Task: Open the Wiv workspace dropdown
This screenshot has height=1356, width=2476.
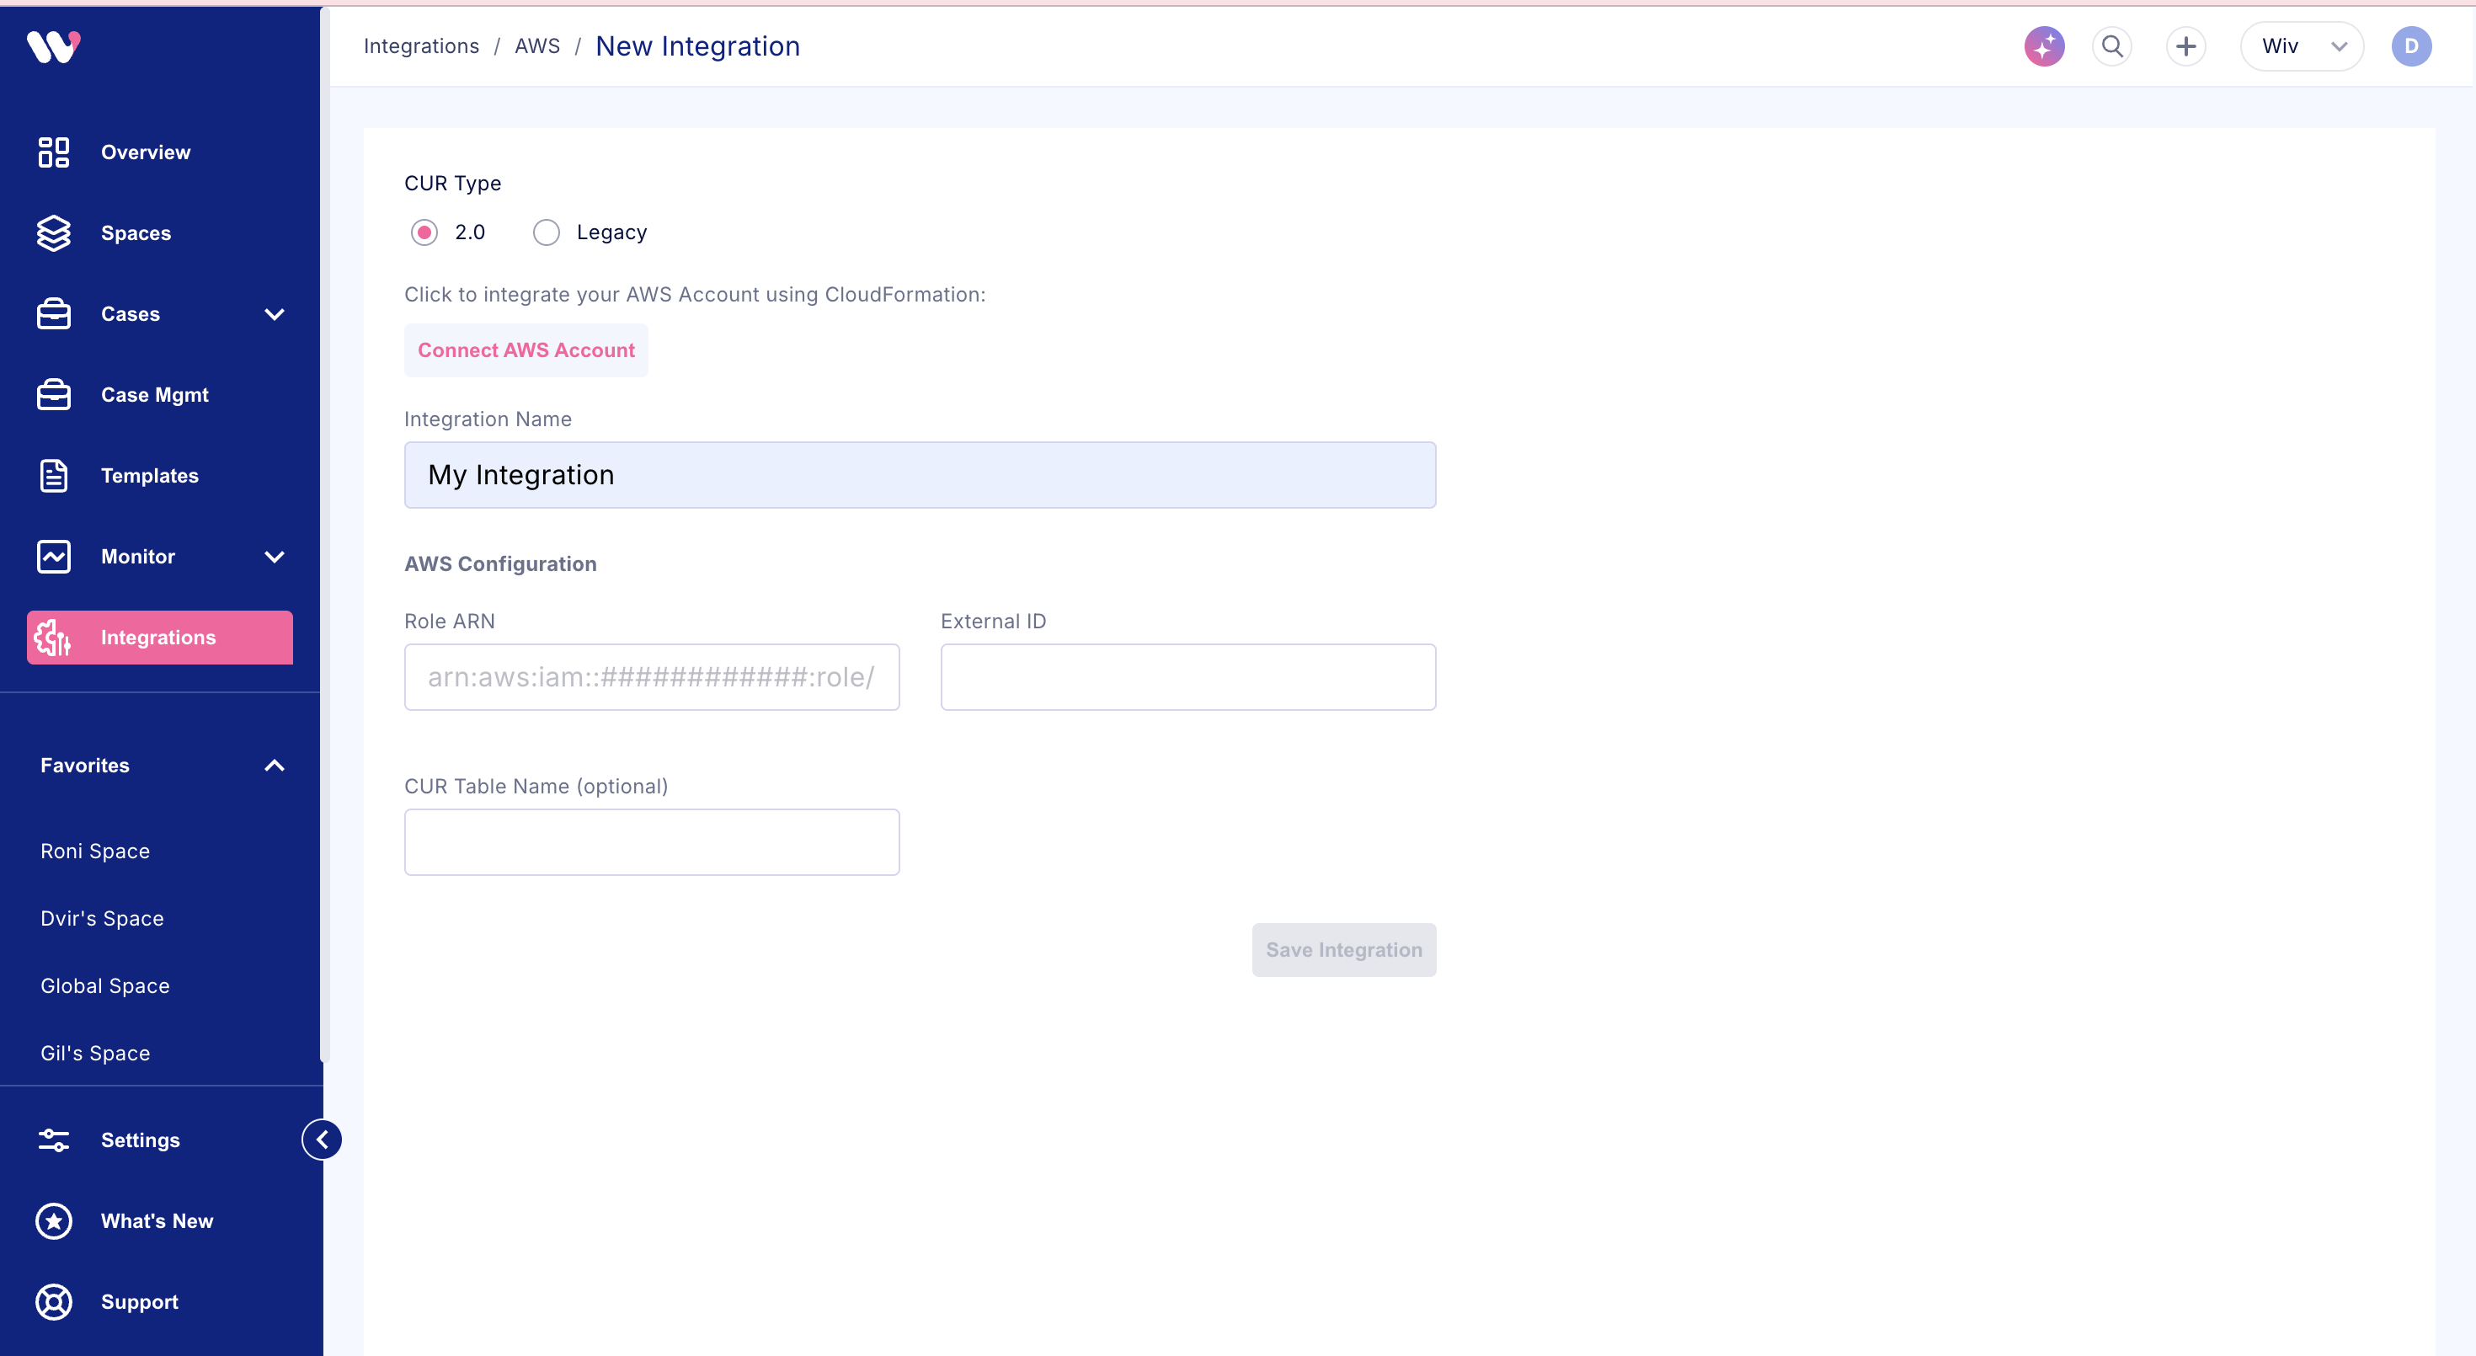Action: (2301, 46)
